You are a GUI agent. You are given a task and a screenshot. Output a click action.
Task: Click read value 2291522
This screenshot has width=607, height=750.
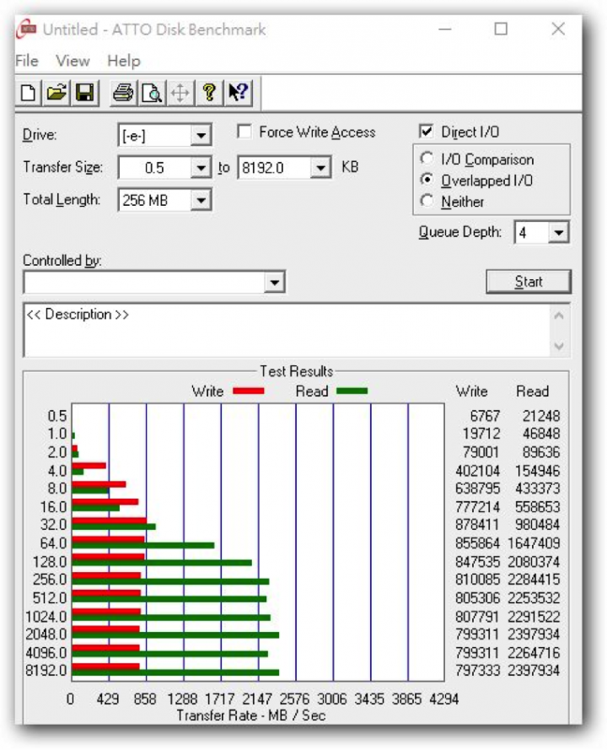(x=534, y=616)
